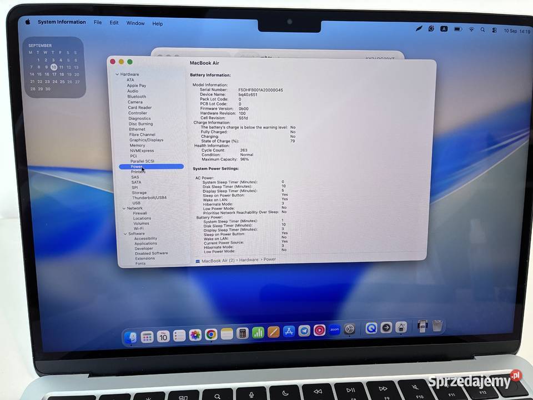This screenshot has width=533, height=400.
Task: Select NVMExpress in the sidebar
Action: click(142, 151)
